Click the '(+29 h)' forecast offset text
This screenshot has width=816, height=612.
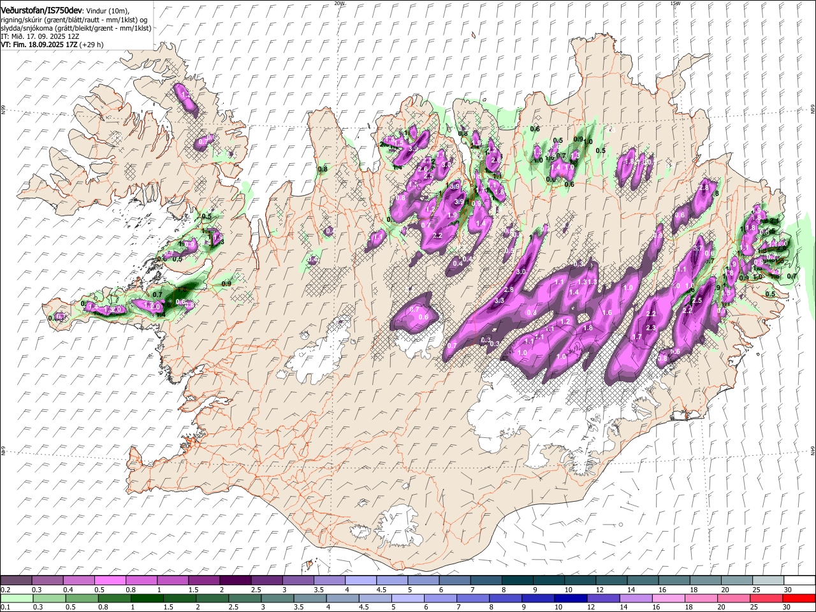point(92,45)
